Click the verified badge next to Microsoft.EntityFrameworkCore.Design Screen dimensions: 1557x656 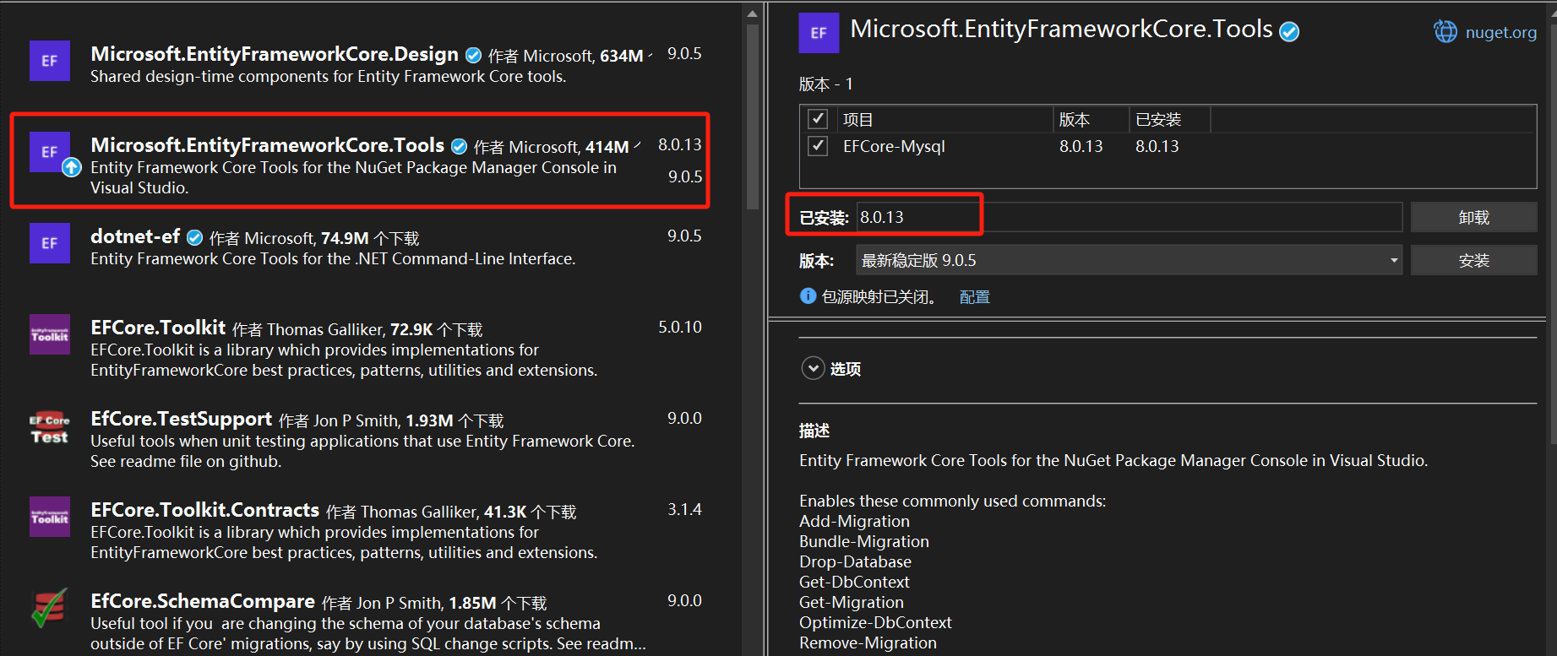tap(474, 56)
